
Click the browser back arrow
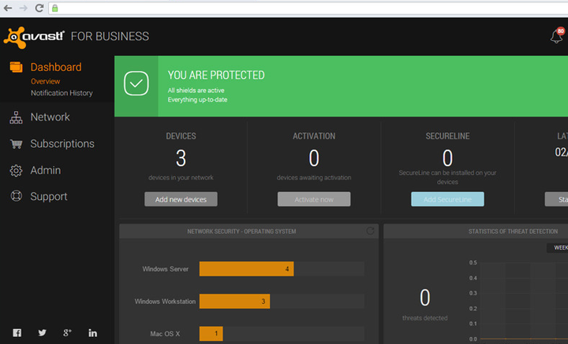pyautogui.click(x=8, y=8)
